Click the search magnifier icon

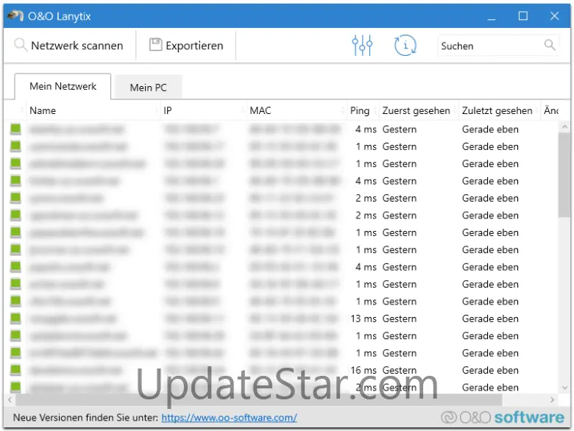[550, 45]
